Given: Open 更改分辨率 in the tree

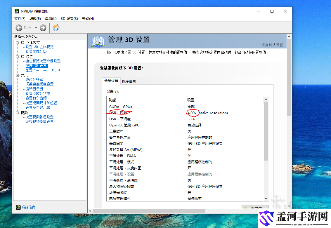Looking at the screenshot, I should pyautogui.click(x=34, y=79).
